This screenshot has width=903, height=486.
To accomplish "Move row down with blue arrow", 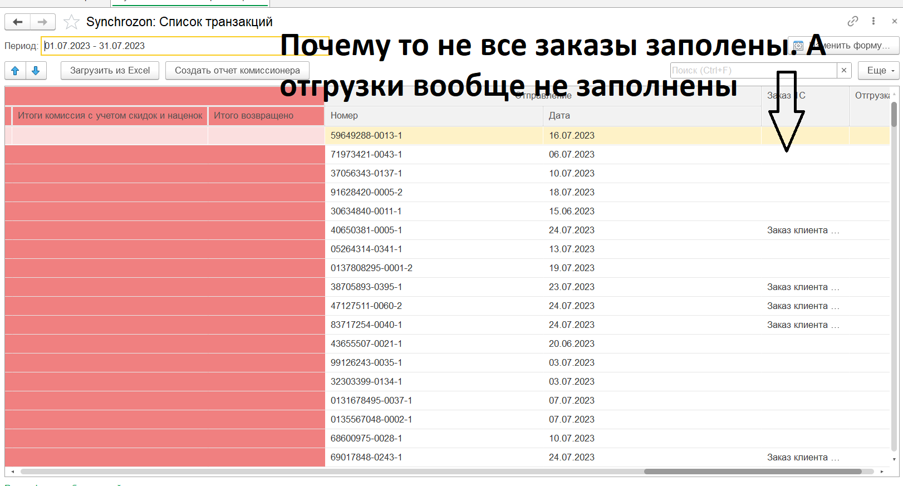I will [x=36, y=71].
